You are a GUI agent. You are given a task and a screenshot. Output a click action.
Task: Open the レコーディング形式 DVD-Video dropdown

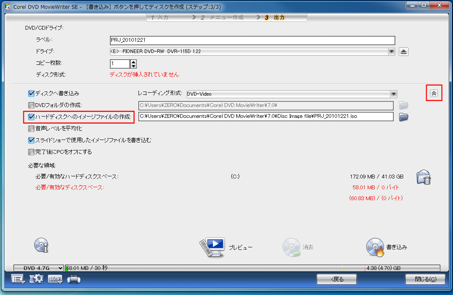(x=394, y=94)
